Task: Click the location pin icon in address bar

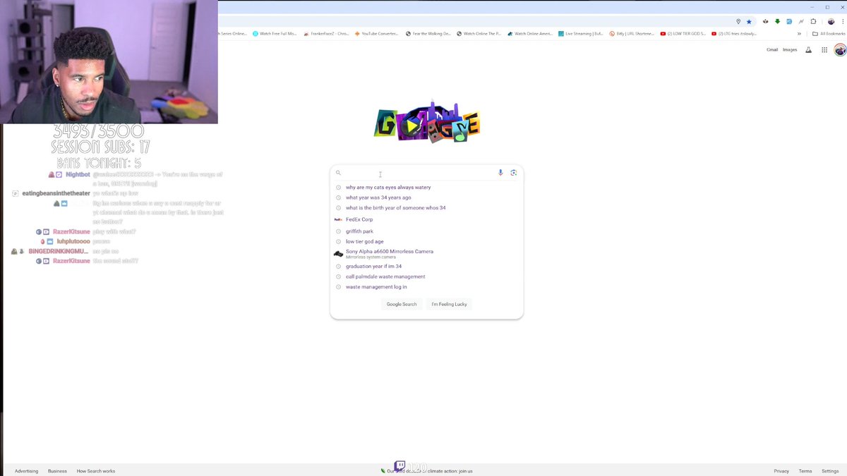Action: [738, 22]
